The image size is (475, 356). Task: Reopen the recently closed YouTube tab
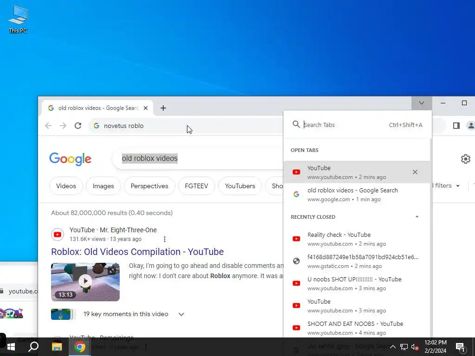(x=357, y=306)
